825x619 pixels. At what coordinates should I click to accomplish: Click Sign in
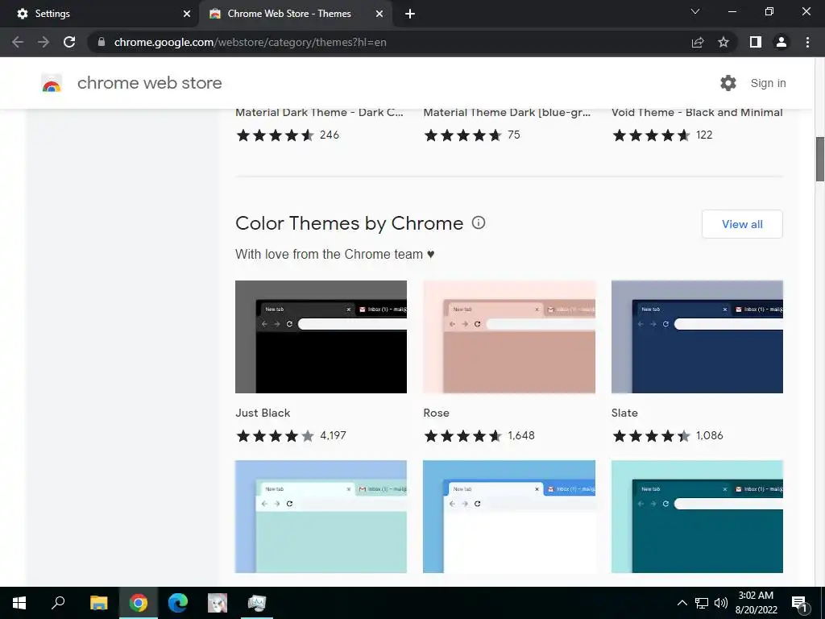pos(768,83)
